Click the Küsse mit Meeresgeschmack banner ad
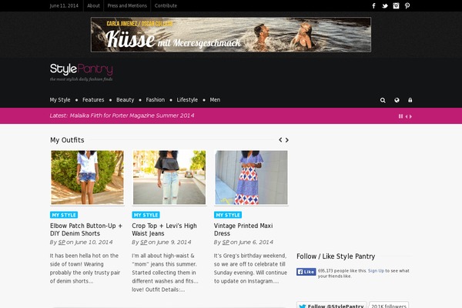Viewport: 462px width, 308px height. pos(231,35)
